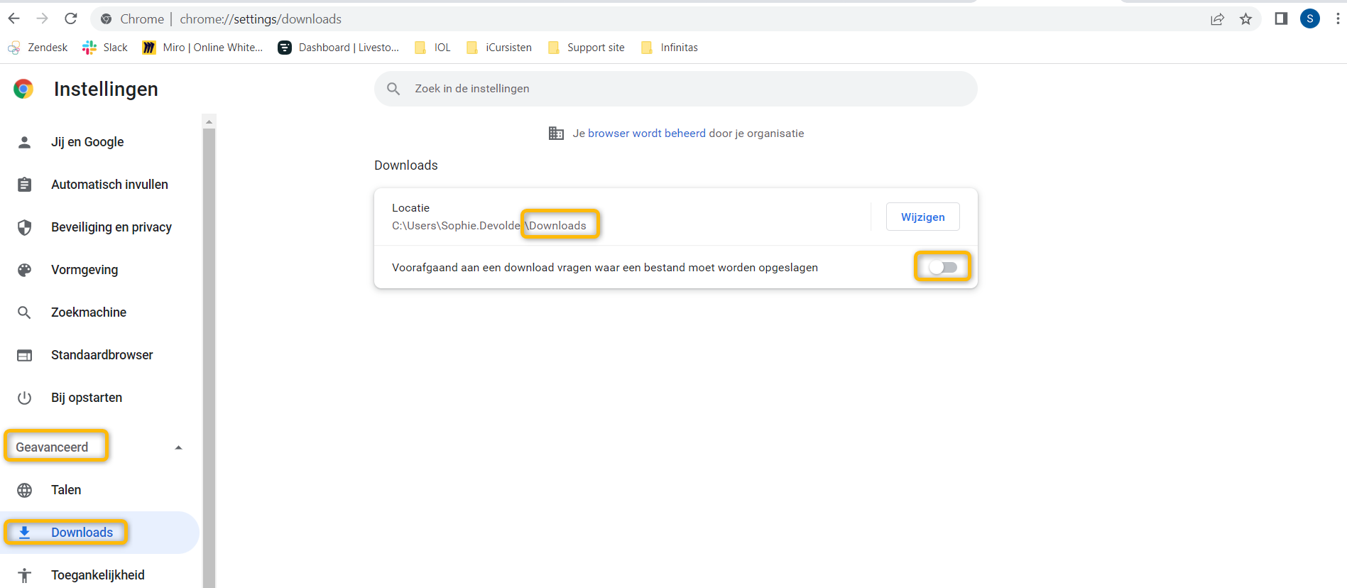Click the Beveiliging en privacy shield icon
This screenshot has height=588, width=1347.
(x=24, y=227)
